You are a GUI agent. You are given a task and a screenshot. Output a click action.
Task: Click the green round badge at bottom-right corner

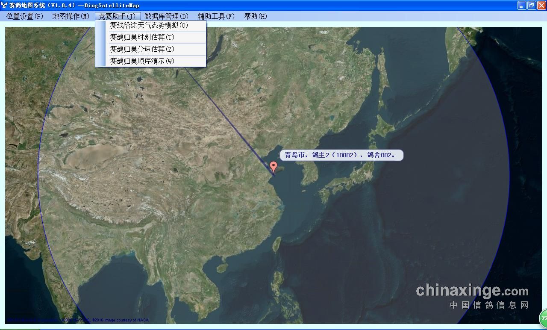coord(544,318)
